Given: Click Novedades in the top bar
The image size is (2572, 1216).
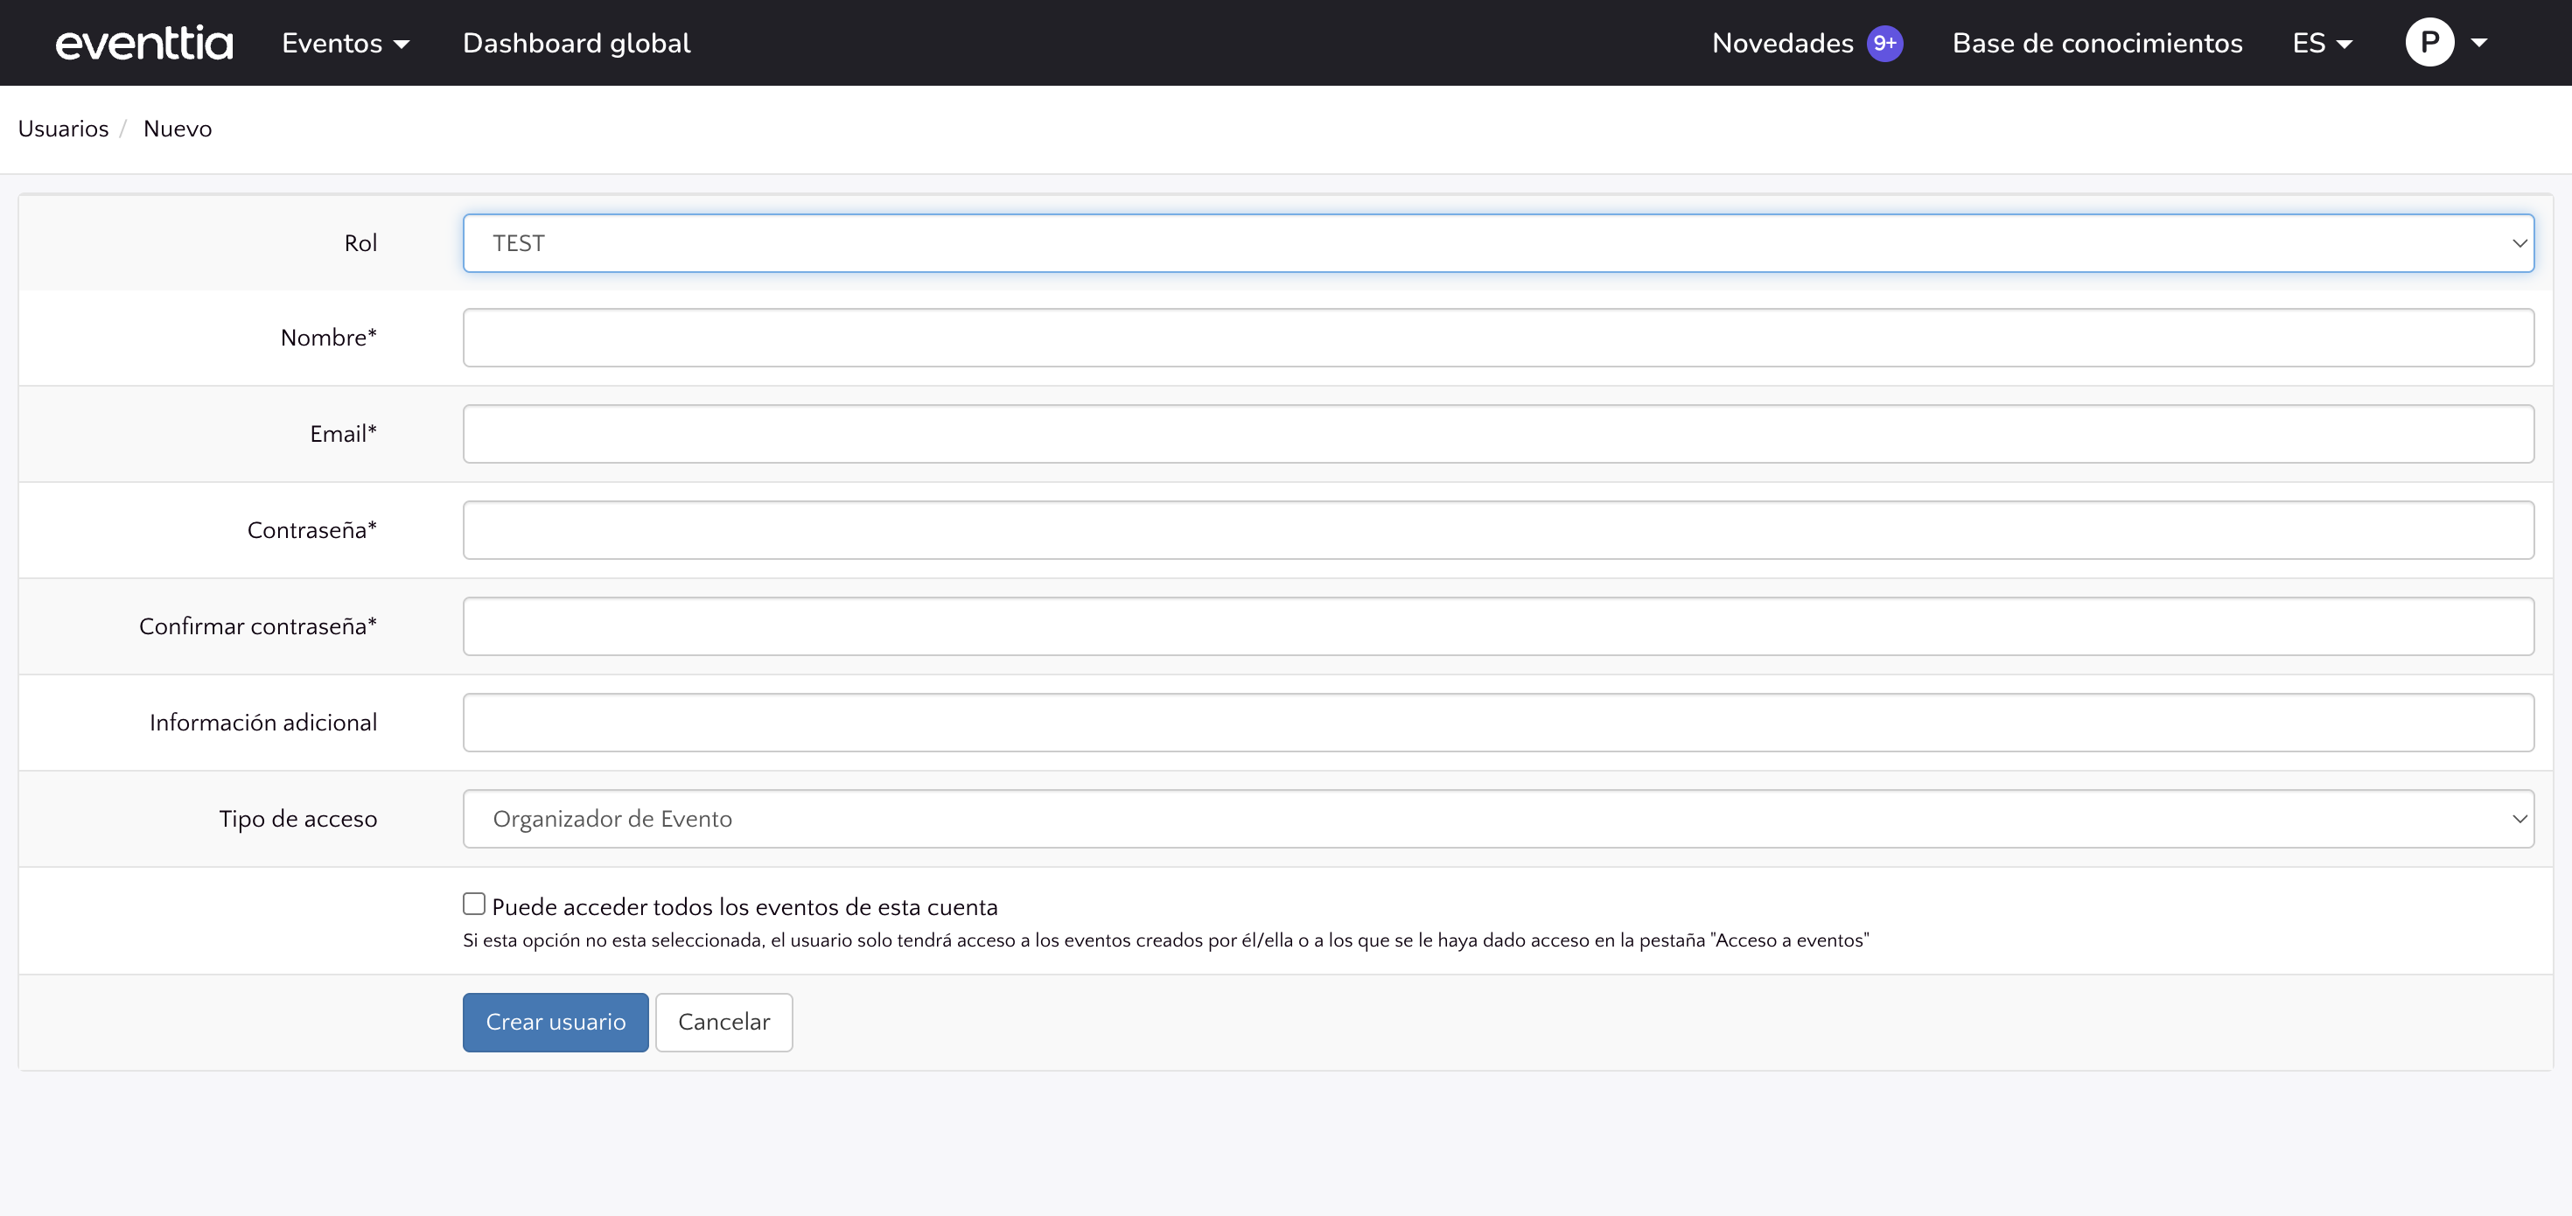Looking at the screenshot, I should [1782, 43].
